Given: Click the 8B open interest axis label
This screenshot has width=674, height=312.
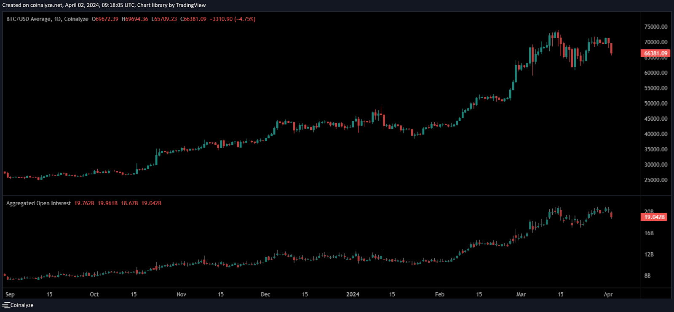Looking at the screenshot, I should (x=647, y=276).
